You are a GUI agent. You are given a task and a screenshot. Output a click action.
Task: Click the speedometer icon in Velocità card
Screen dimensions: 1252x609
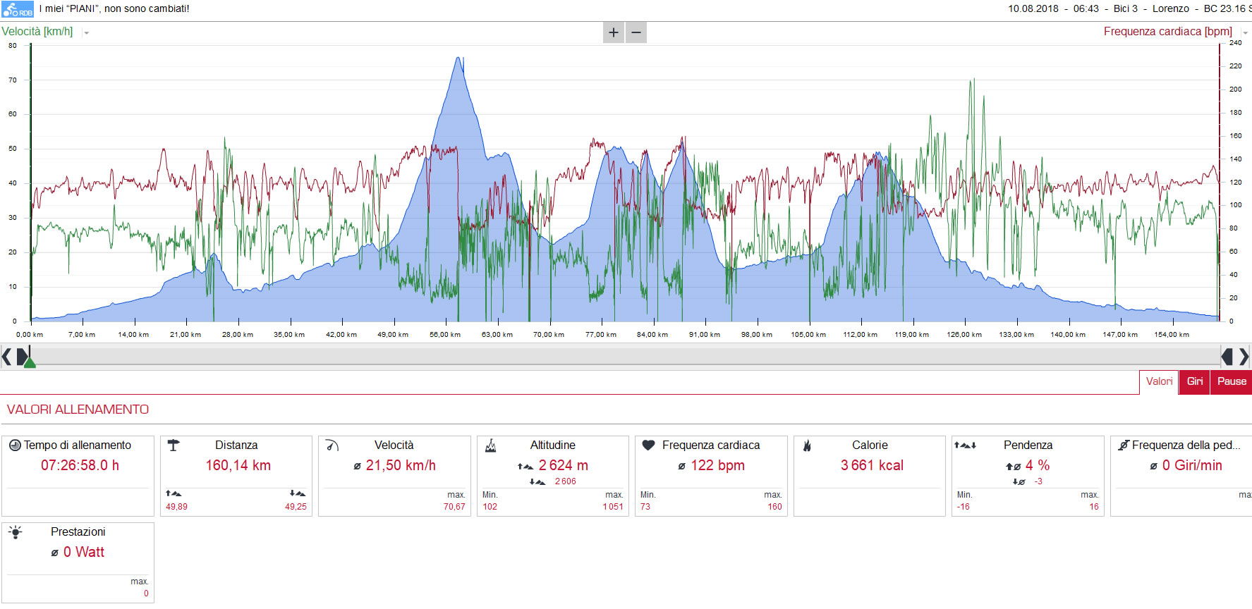(332, 445)
